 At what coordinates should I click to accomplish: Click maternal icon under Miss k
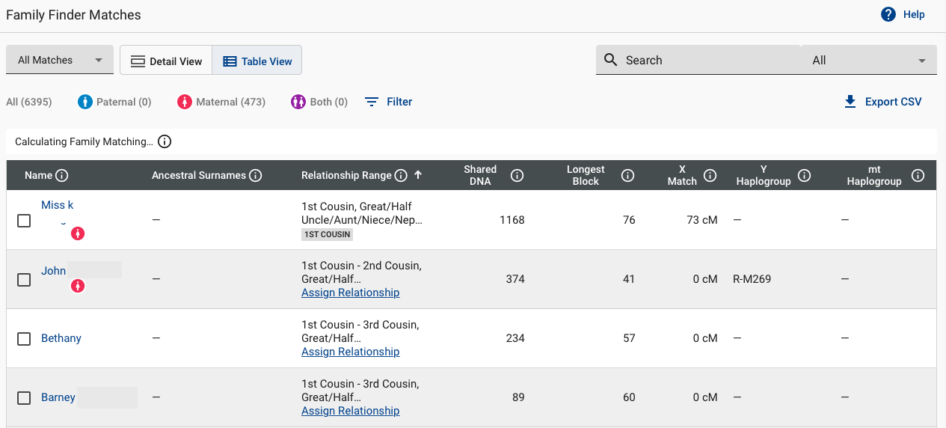78,233
